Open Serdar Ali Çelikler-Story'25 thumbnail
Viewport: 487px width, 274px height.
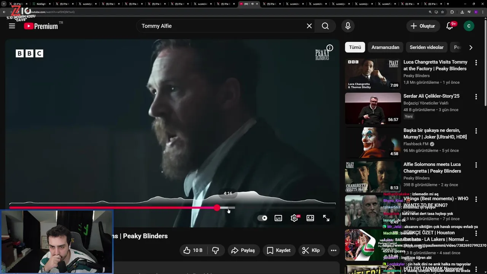373,108
